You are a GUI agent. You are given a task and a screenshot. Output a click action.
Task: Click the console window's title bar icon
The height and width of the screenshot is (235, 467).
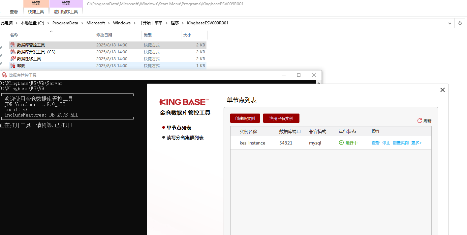point(4,75)
